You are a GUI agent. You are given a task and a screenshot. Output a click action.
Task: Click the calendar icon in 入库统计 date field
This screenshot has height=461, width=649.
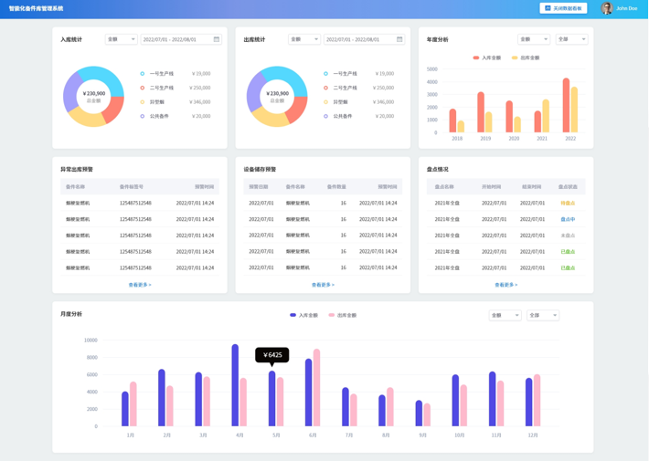pos(217,39)
